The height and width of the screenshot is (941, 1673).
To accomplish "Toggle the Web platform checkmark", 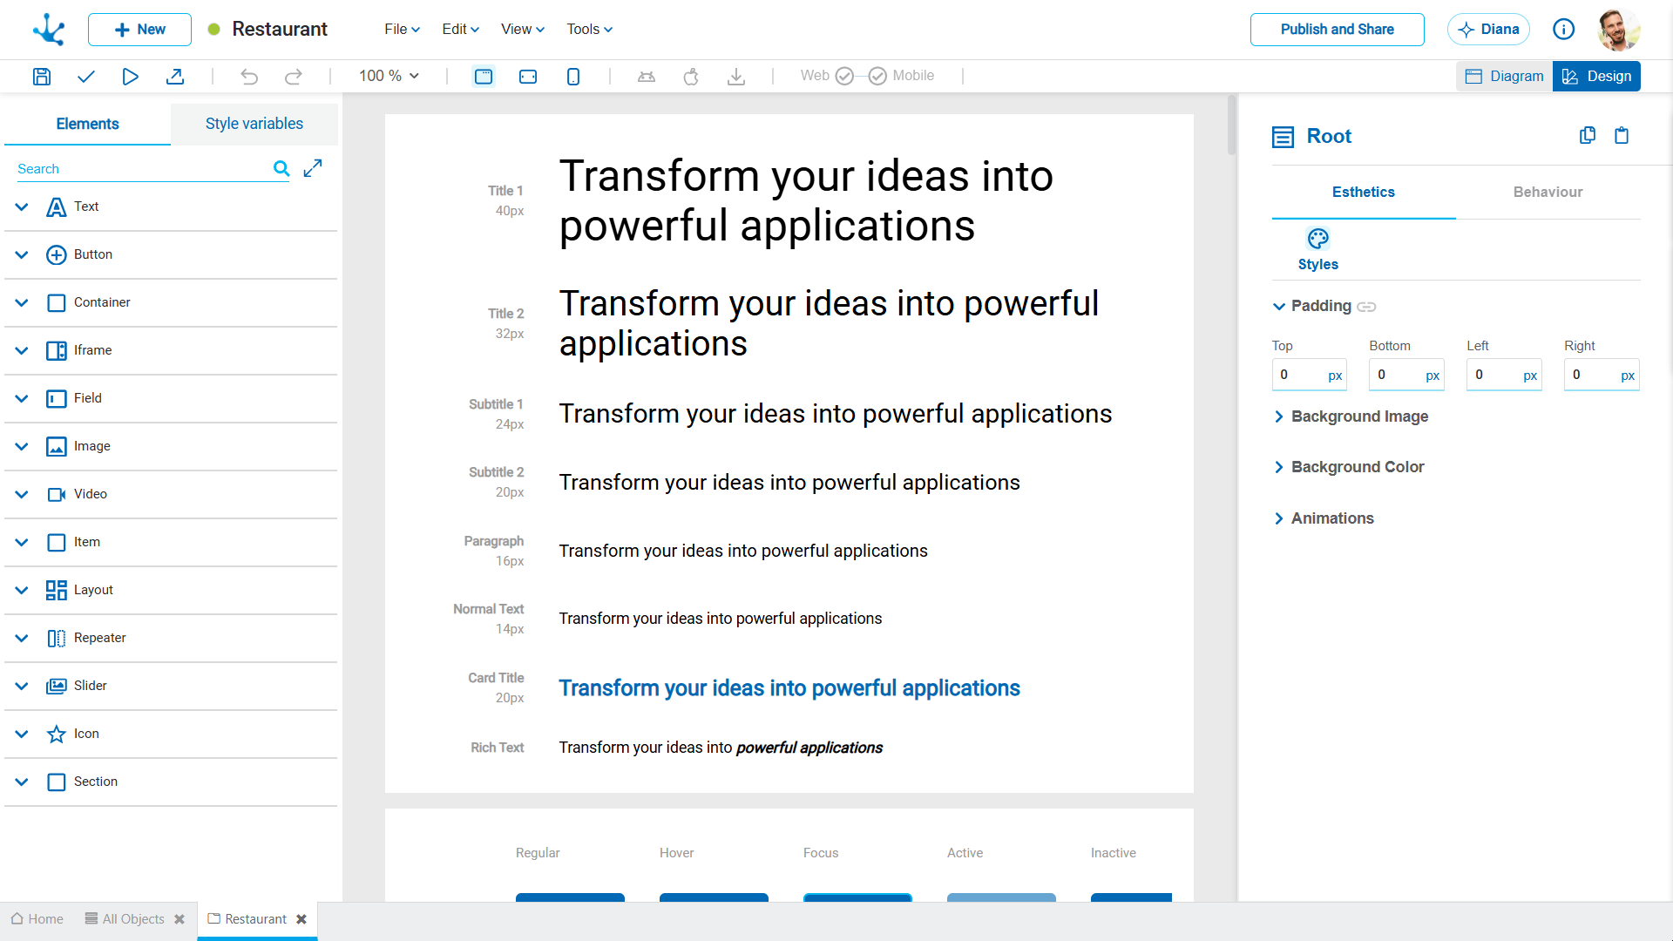I will (844, 76).
